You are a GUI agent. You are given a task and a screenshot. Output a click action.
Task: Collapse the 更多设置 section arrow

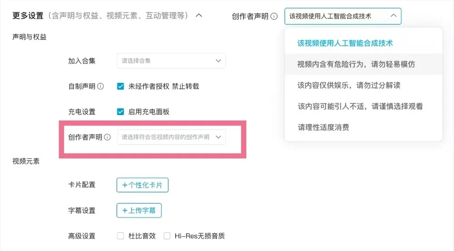(x=198, y=15)
